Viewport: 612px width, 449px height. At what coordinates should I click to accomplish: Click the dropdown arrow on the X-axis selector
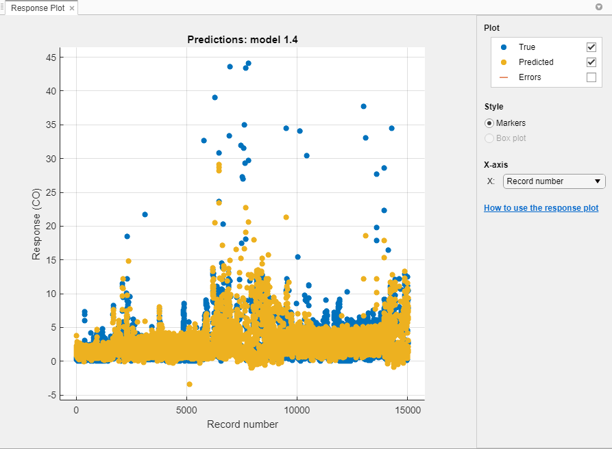[x=598, y=181]
